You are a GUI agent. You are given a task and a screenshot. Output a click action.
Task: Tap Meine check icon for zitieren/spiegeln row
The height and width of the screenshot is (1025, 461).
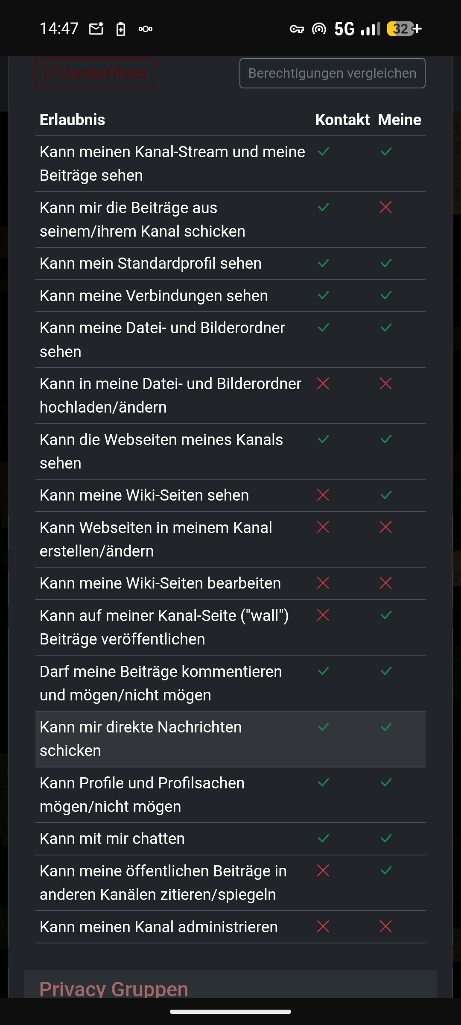(x=386, y=870)
